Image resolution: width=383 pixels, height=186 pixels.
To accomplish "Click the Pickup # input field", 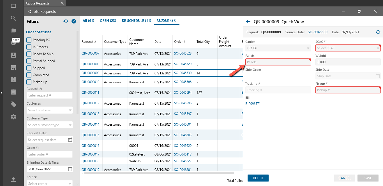I will pyautogui.click(x=348, y=90).
